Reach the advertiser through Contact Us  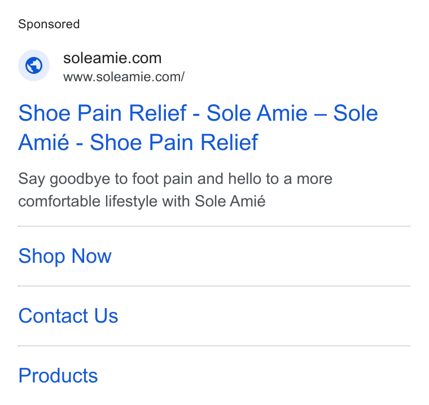tap(68, 316)
